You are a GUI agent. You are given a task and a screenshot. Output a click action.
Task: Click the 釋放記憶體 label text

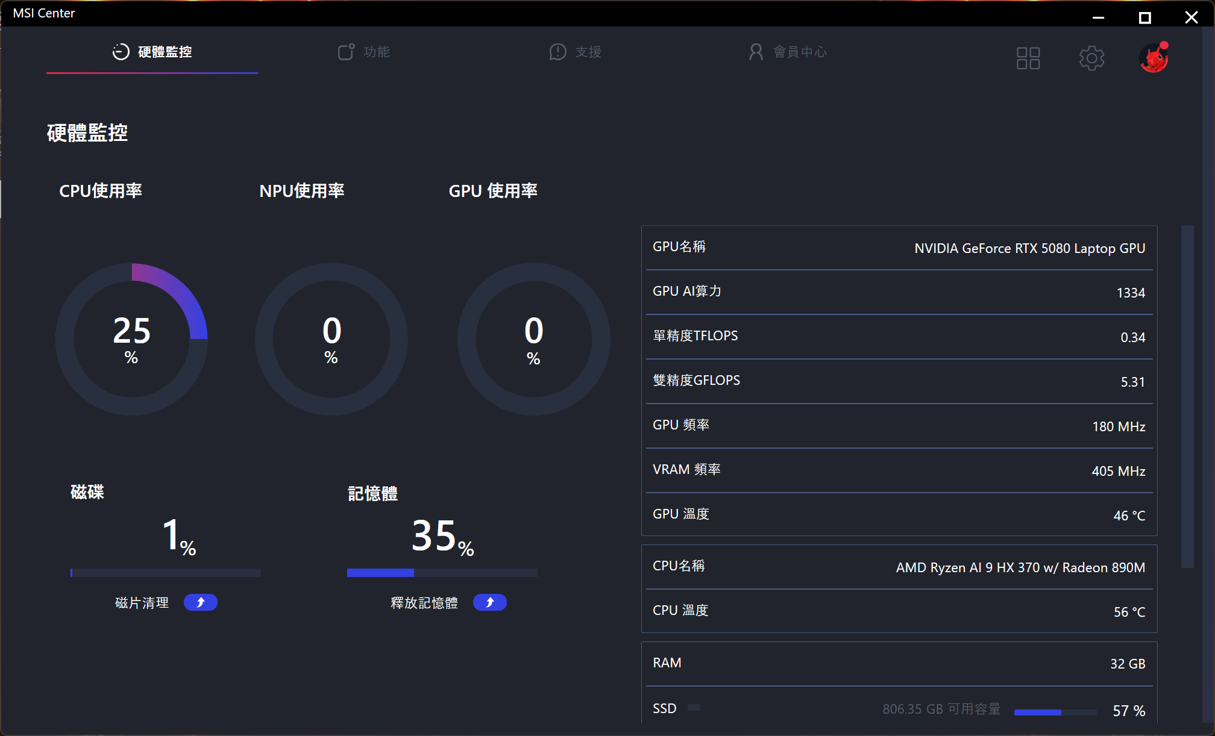click(x=424, y=603)
